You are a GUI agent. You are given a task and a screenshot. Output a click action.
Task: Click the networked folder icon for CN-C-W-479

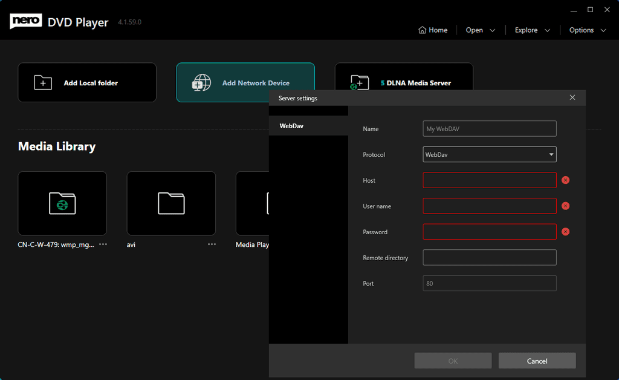[62, 203]
